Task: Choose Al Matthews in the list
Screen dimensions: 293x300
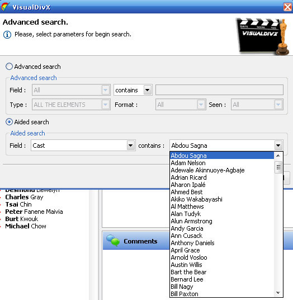Action: pyautogui.click(x=222, y=207)
